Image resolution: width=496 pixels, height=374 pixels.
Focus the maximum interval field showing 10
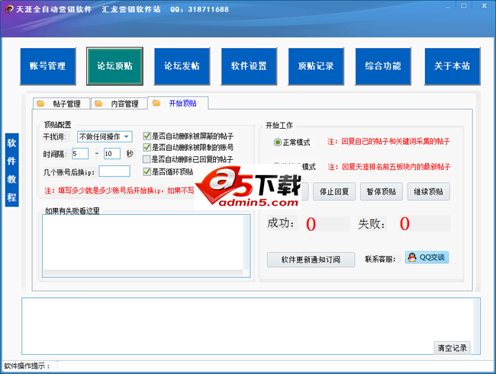point(112,154)
